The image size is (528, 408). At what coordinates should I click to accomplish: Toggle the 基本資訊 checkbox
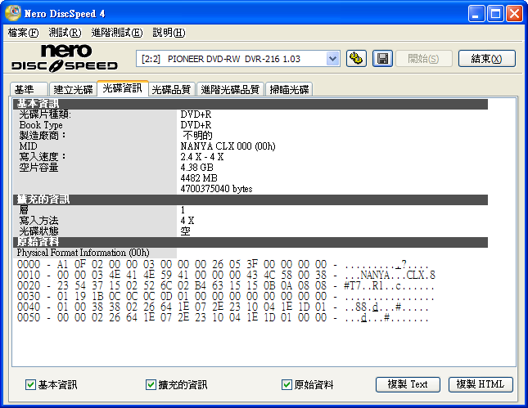click(31, 384)
